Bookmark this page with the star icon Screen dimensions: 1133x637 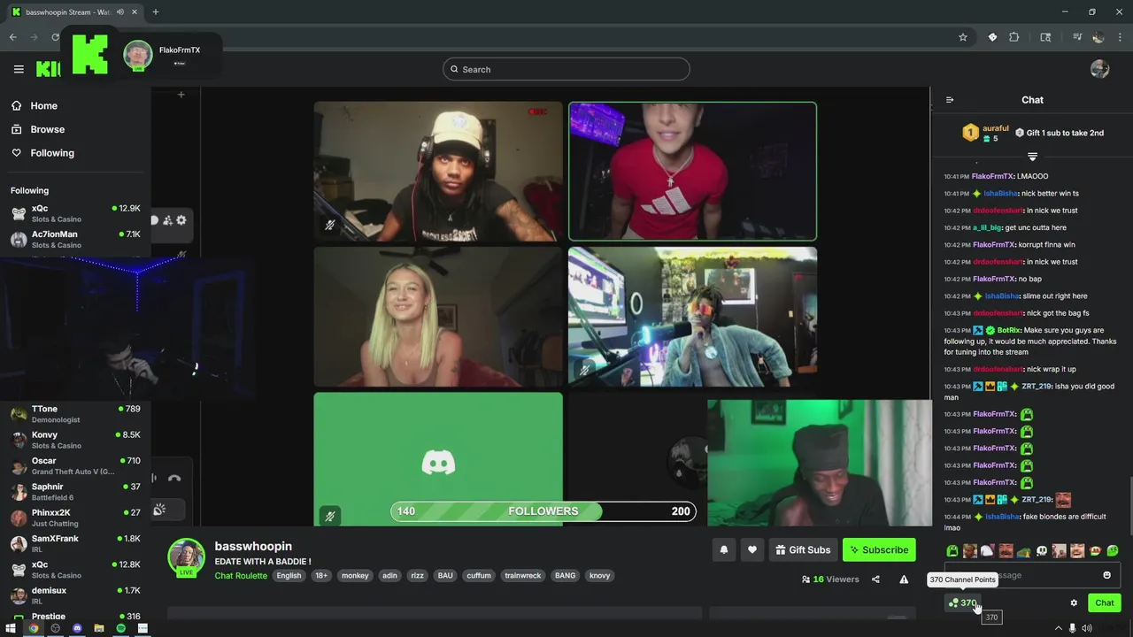[x=963, y=37]
